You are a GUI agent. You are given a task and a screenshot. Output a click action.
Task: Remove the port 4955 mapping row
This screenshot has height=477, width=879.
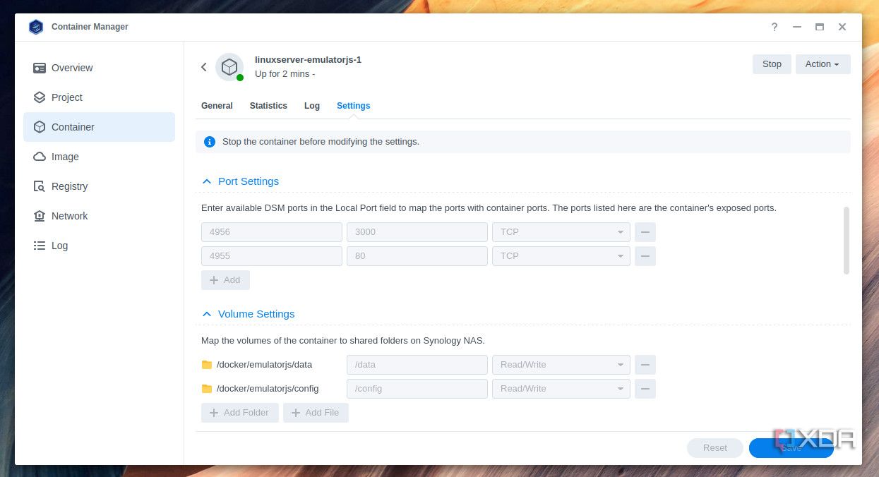tap(645, 256)
